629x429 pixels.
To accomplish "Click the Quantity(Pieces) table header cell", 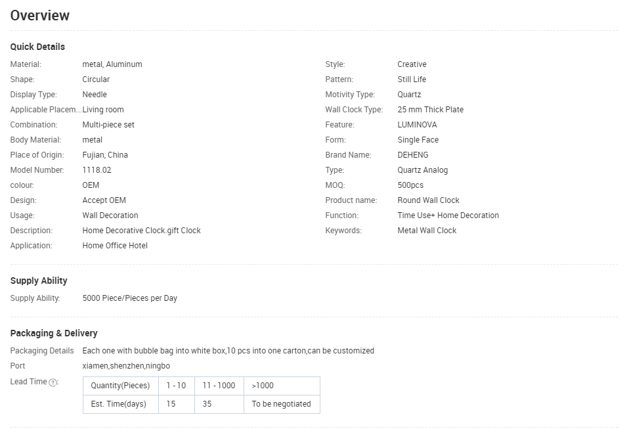I will [120, 386].
